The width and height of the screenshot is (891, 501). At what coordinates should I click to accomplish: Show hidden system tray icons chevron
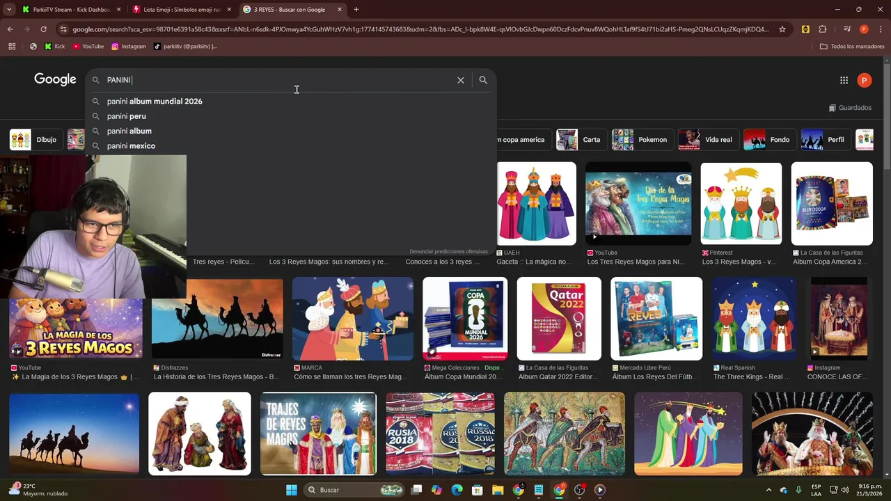[768, 490]
